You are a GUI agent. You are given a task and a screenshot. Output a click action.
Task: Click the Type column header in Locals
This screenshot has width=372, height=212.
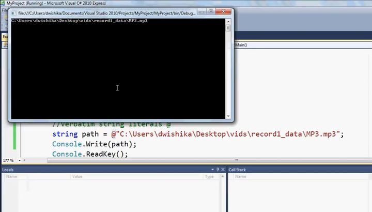point(211,177)
